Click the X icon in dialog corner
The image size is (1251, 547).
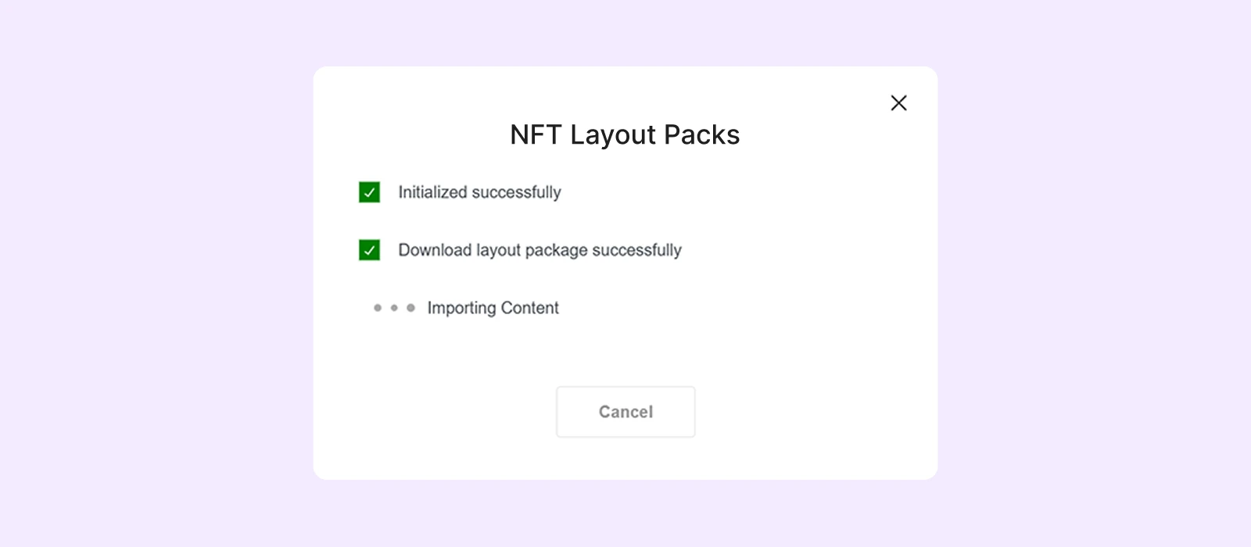(x=898, y=103)
